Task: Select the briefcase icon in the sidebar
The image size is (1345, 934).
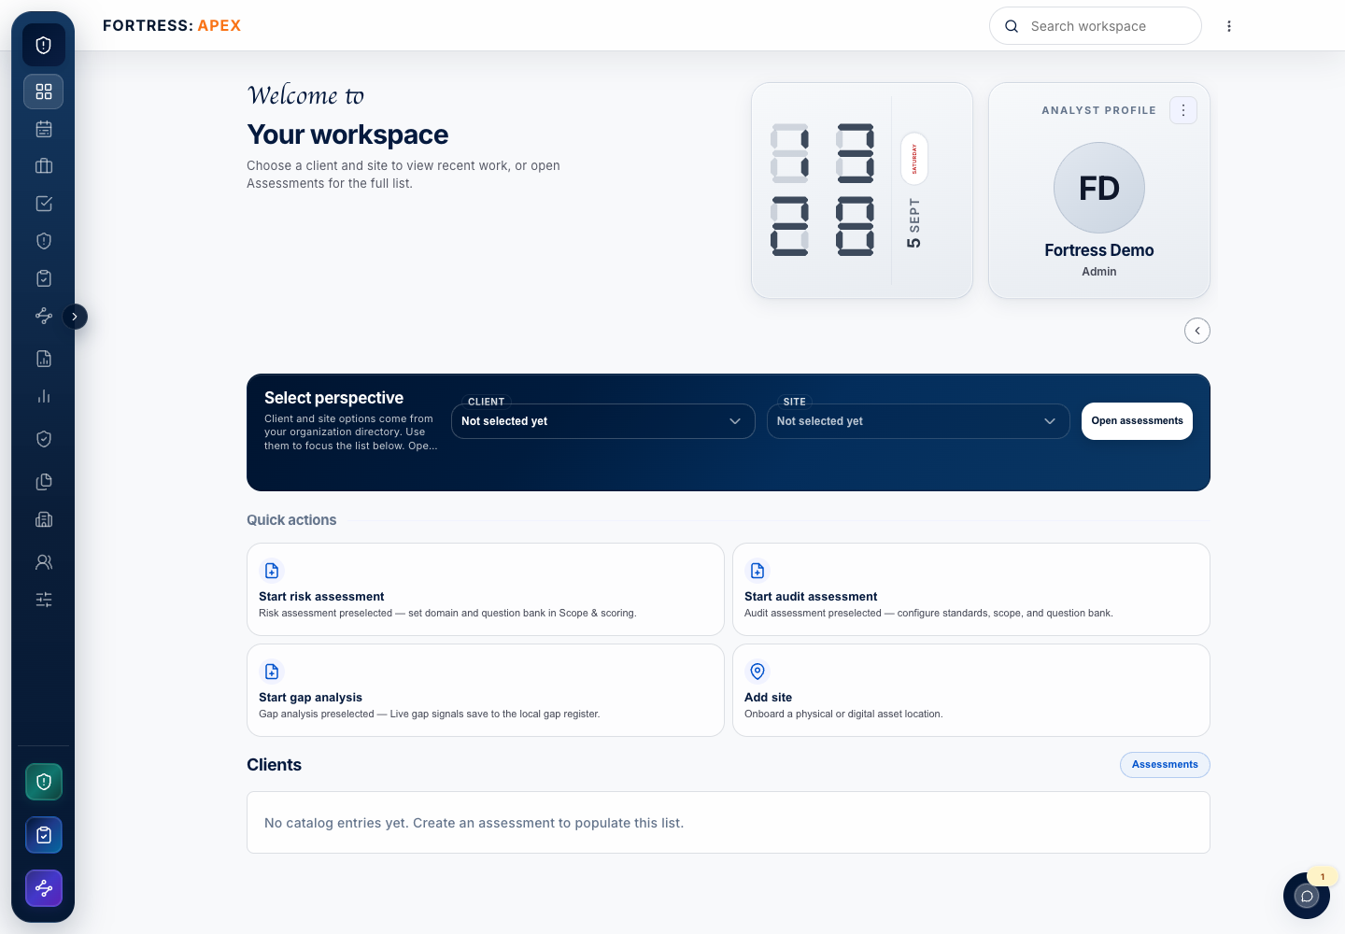Action: [x=44, y=166]
